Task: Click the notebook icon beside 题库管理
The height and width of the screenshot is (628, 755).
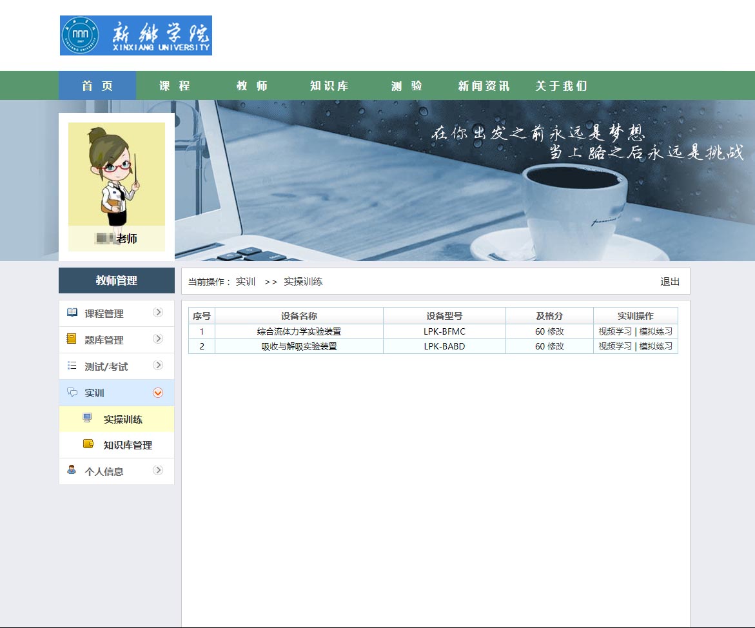Action: tap(72, 339)
